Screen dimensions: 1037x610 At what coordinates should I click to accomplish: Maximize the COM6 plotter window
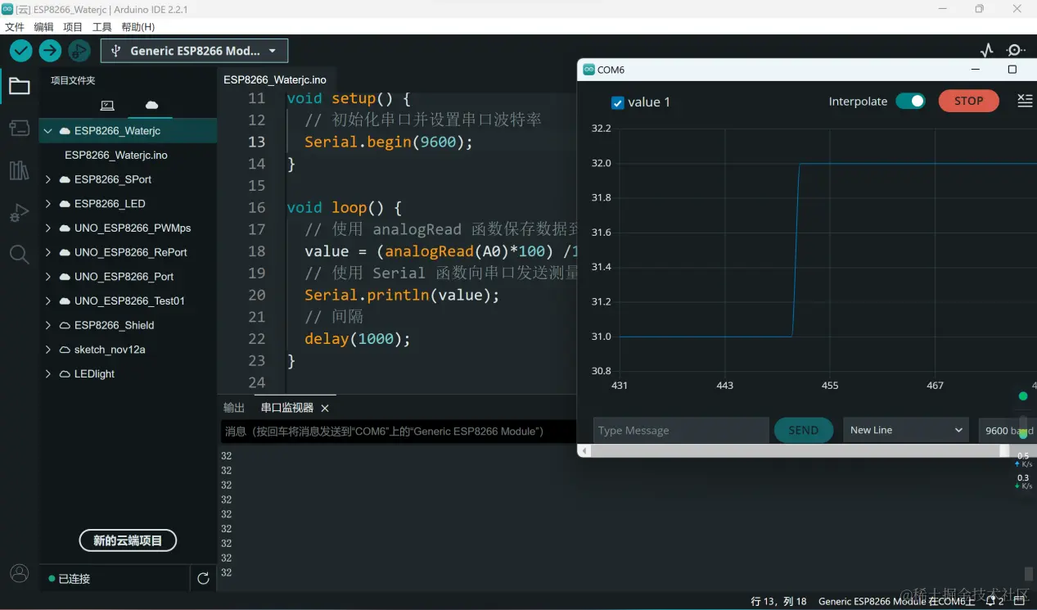(x=1012, y=70)
